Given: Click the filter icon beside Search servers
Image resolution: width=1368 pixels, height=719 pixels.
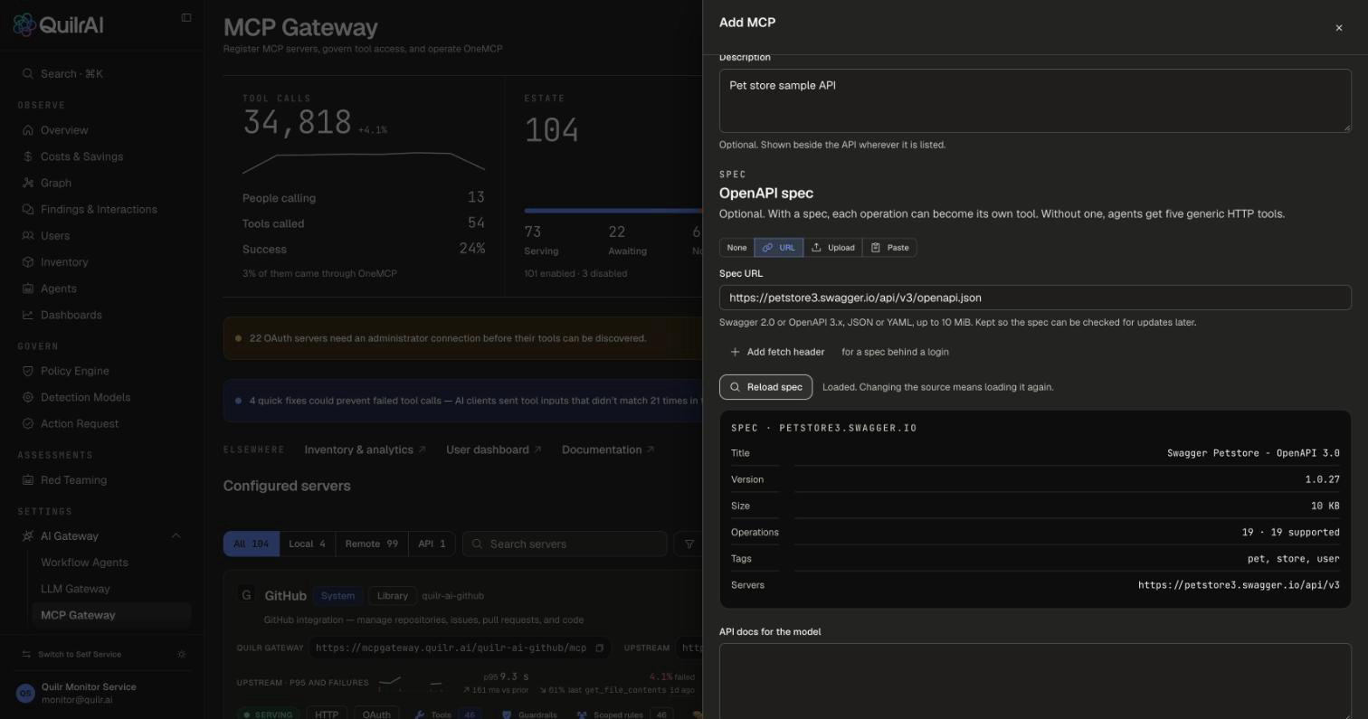Looking at the screenshot, I should pyautogui.click(x=689, y=544).
